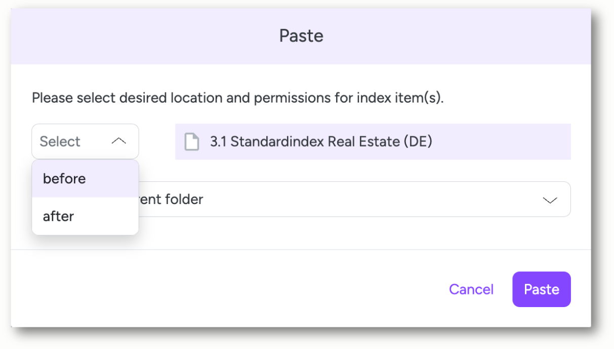Click the "Select" placeholder text
Image resolution: width=614 pixels, height=349 pixels.
click(60, 141)
